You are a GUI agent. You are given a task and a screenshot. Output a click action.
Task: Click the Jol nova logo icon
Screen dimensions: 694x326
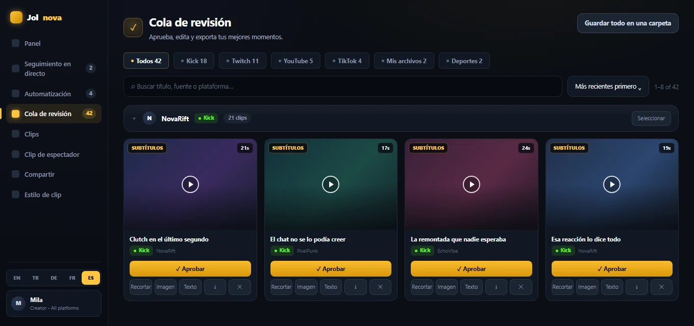coord(16,17)
